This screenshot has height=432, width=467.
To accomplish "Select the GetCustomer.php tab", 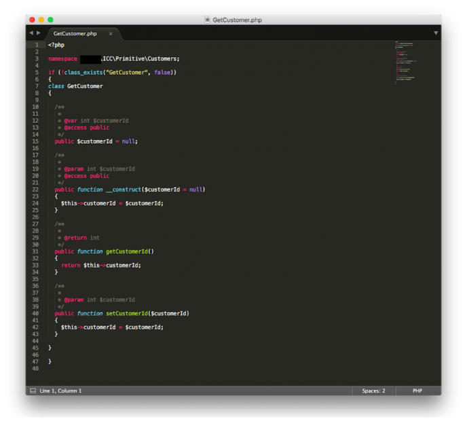I will pyautogui.click(x=75, y=34).
